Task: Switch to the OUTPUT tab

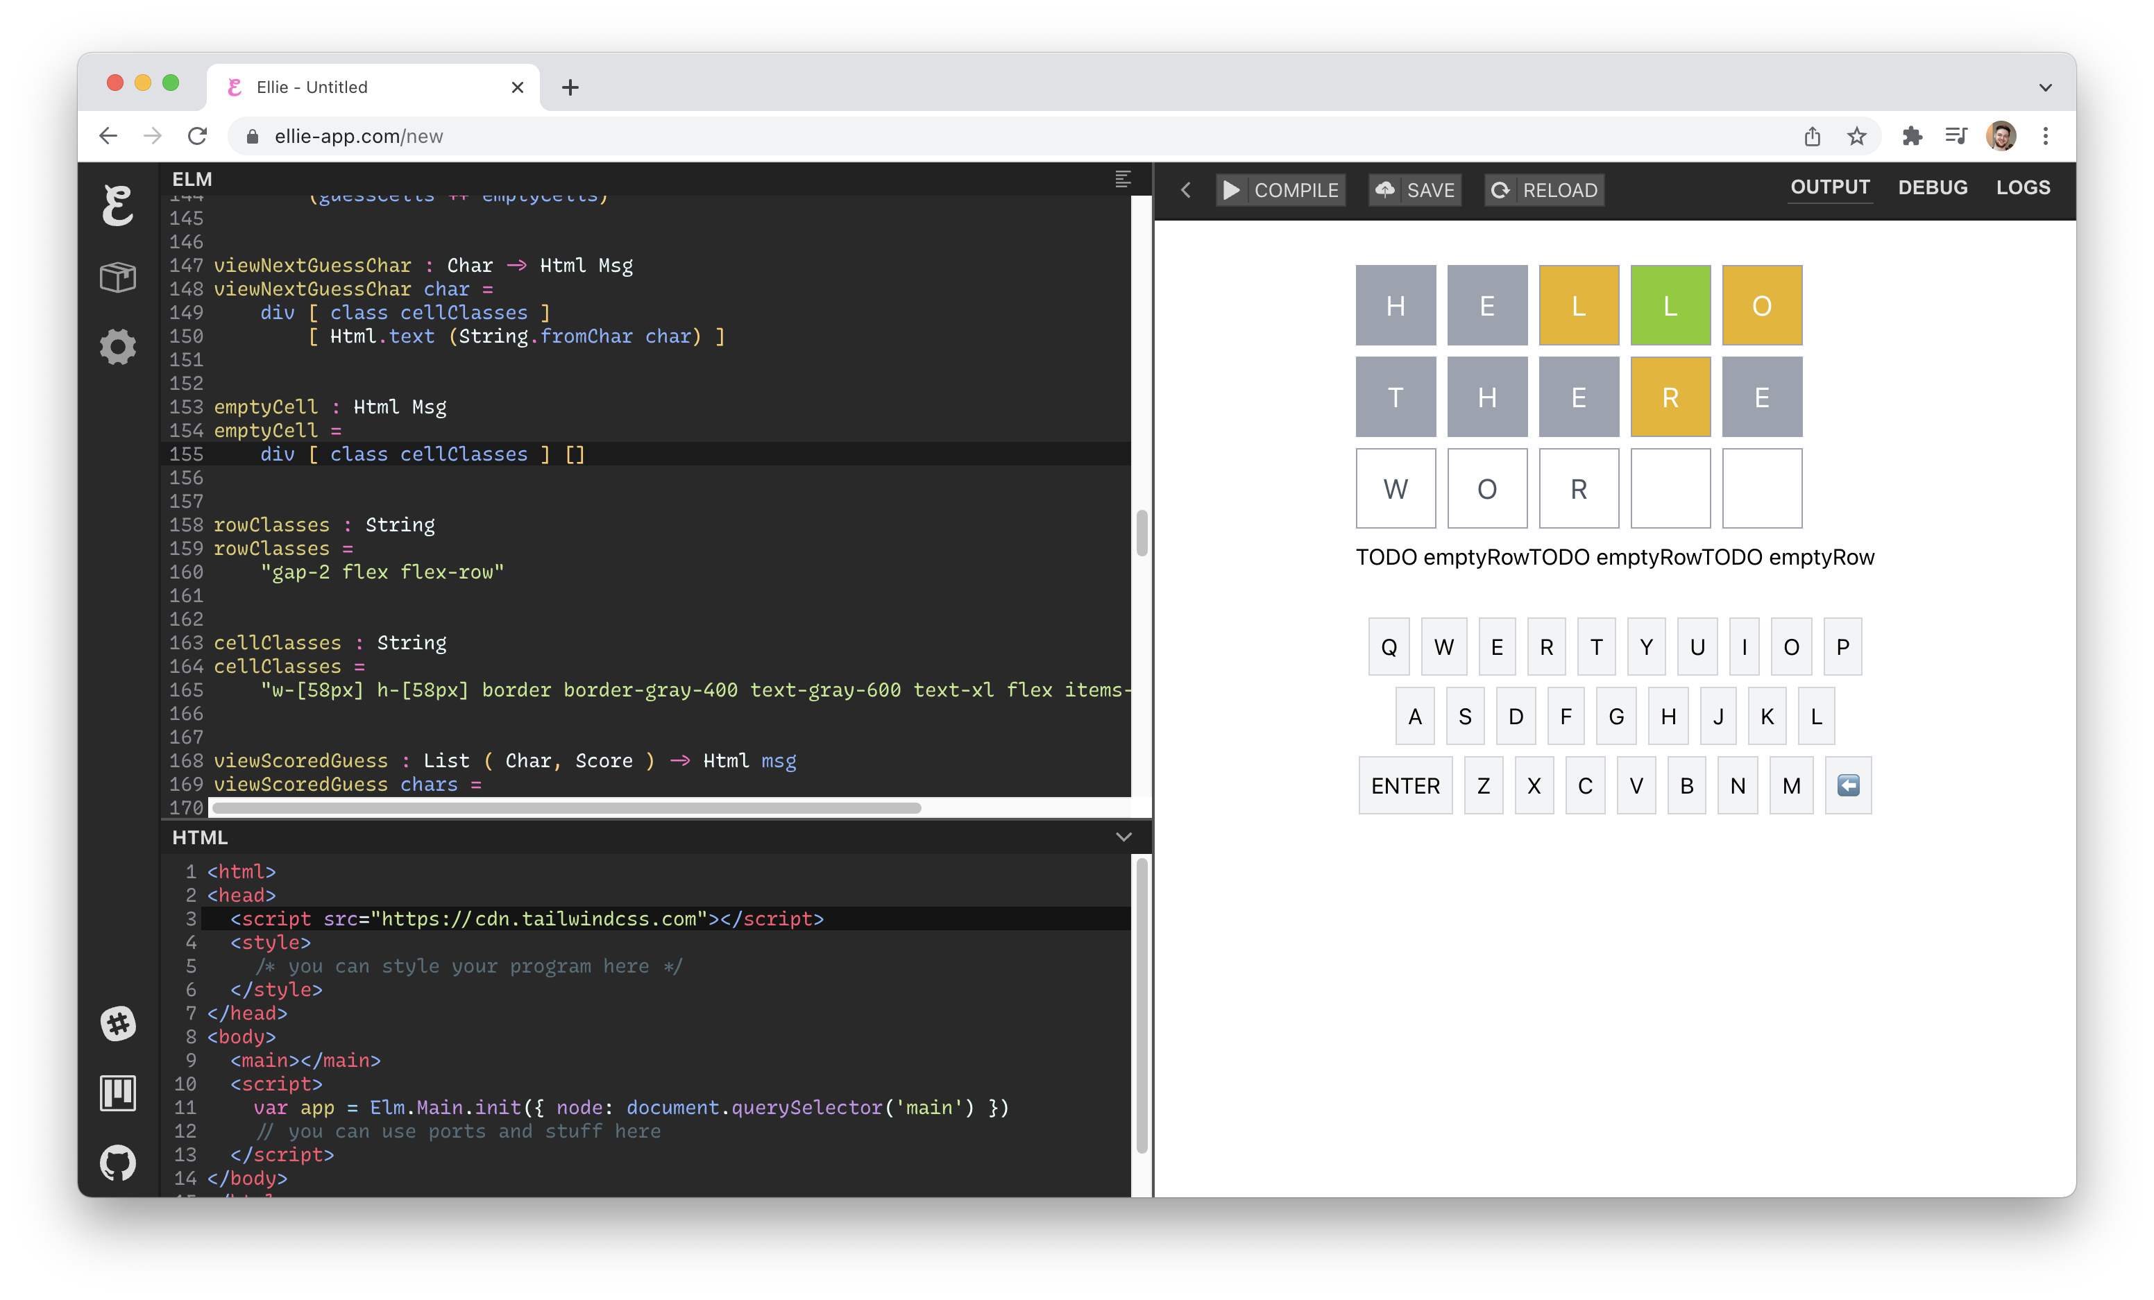Action: coord(1830,187)
